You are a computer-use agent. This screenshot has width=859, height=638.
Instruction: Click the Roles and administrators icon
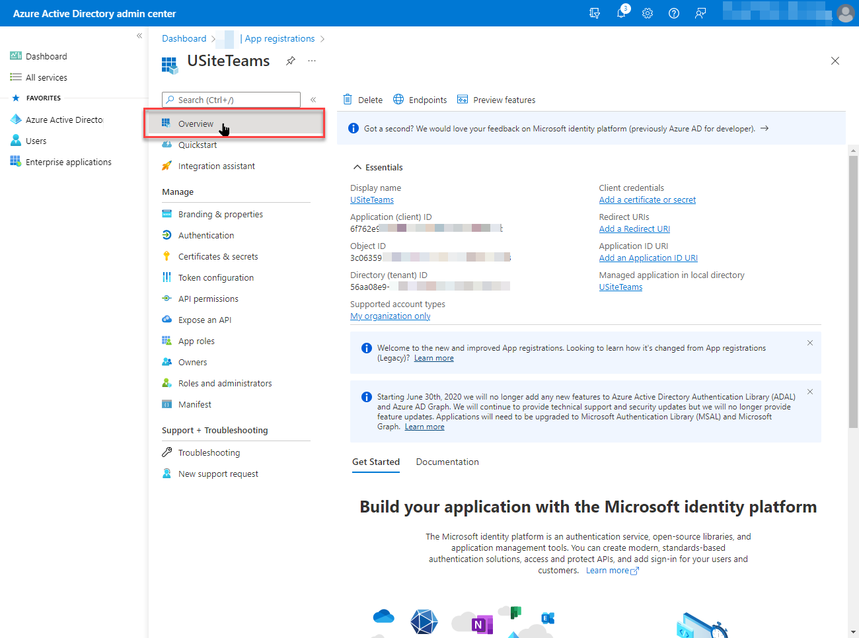pyautogui.click(x=167, y=383)
